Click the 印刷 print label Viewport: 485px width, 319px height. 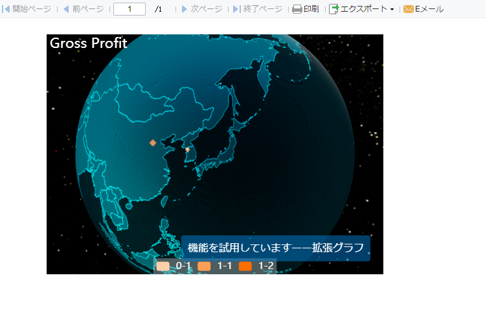tap(311, 9)
